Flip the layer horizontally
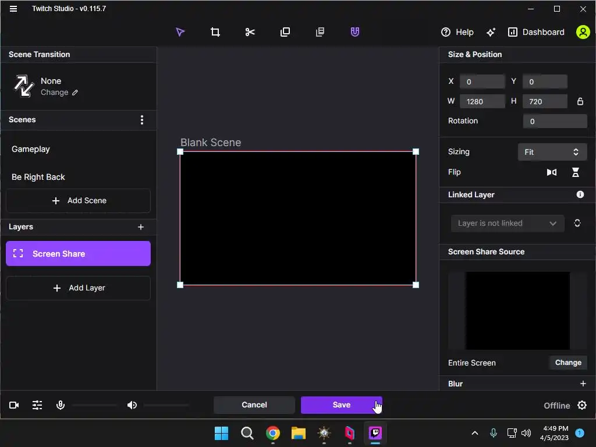Image resolution: width=596 pixels, height=447 pixels. [x=552, y=172]
